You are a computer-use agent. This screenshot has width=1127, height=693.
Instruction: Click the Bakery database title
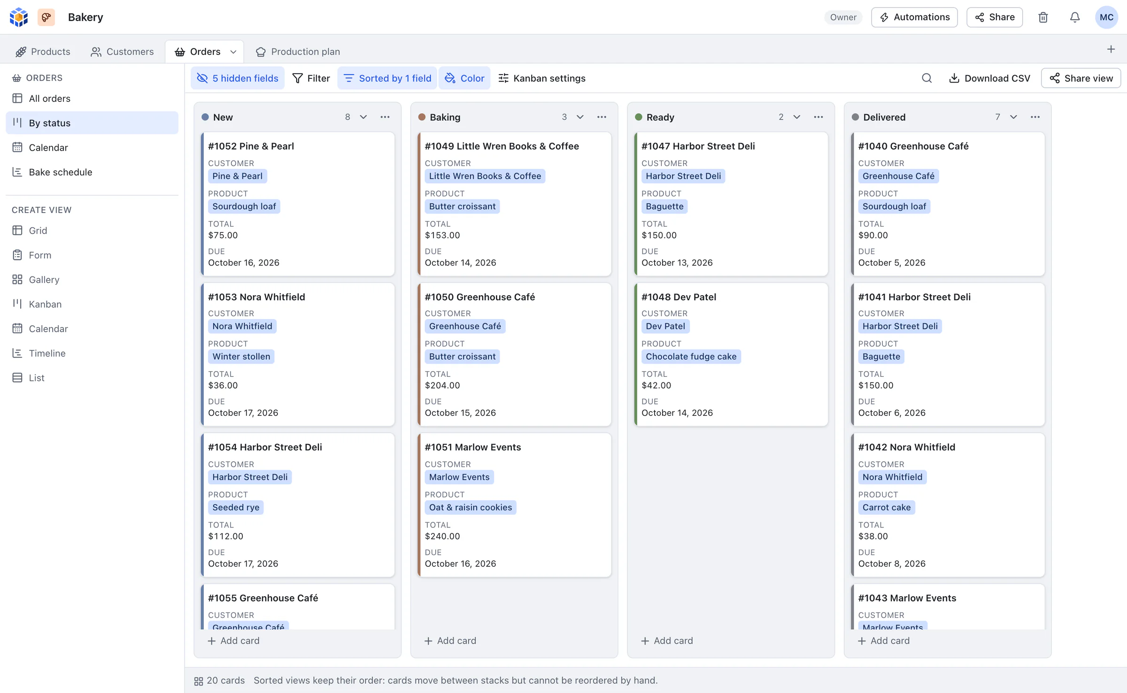(x=85, y=17)
